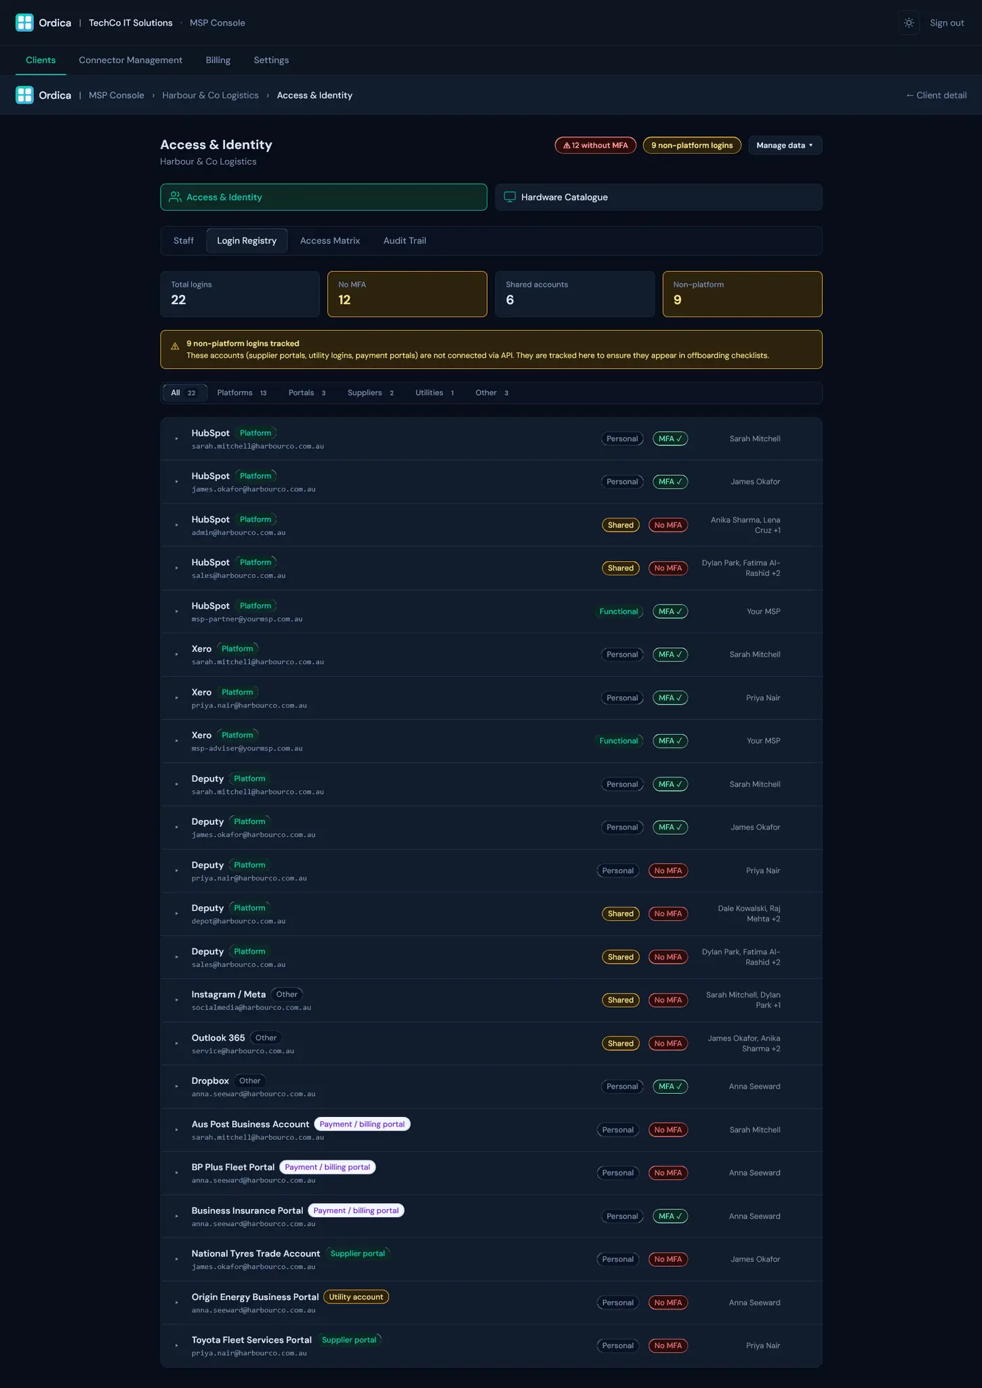Open the Connector Management tab
982x1388 pixels.
tap(130, 60)
